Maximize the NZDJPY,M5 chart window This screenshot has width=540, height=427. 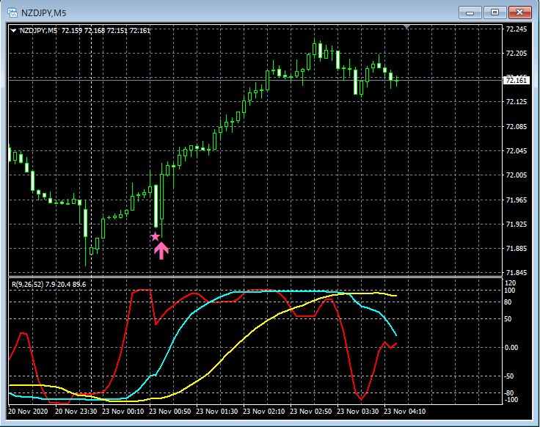(x=495, y=12)
